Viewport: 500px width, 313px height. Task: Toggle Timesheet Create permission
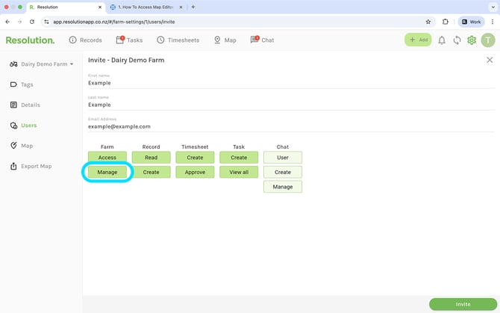tap(195, 158)
